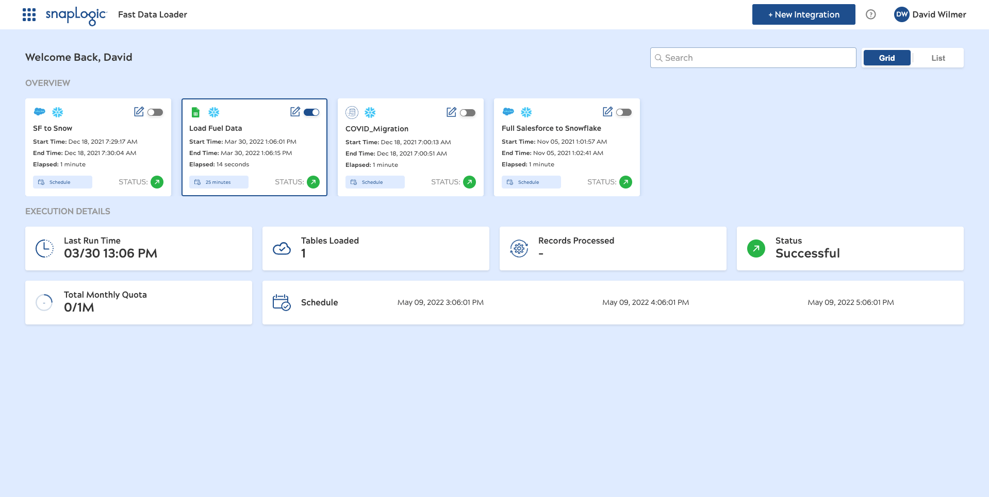Click the SnapLogic logo

pyautogui.click(x=76, y=15)
